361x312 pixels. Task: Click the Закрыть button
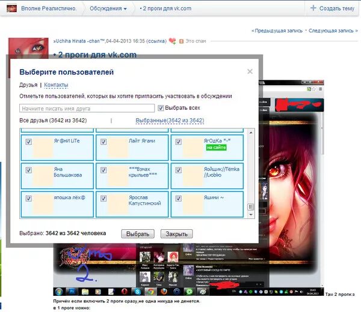click(176, 234)
